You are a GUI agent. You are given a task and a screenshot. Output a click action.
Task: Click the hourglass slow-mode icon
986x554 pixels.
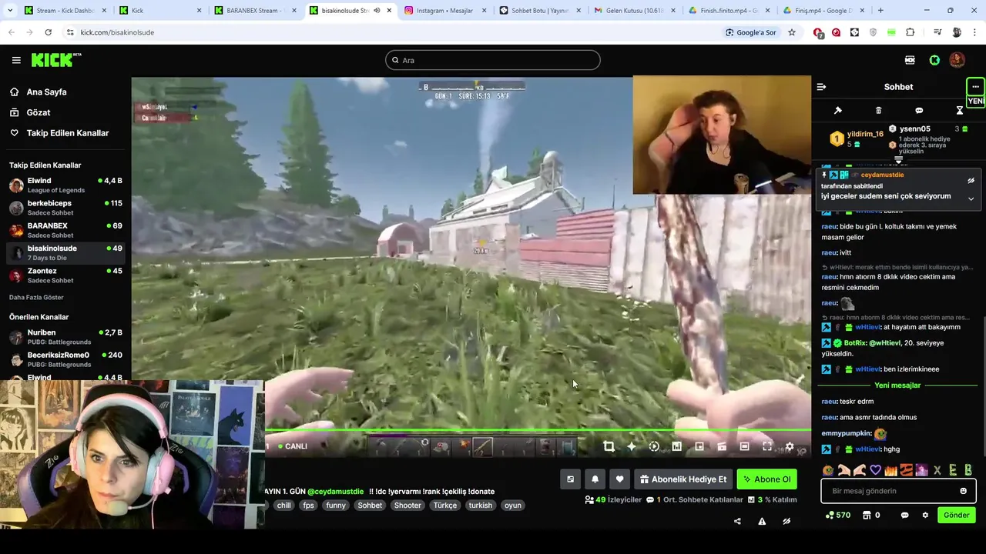[x=960, y=111]
